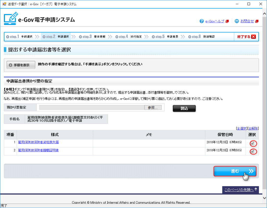The height and width of the screenshot is (208, 267).
Task: Click the red X on 終了する button
Action: click(x=253, y=37)
